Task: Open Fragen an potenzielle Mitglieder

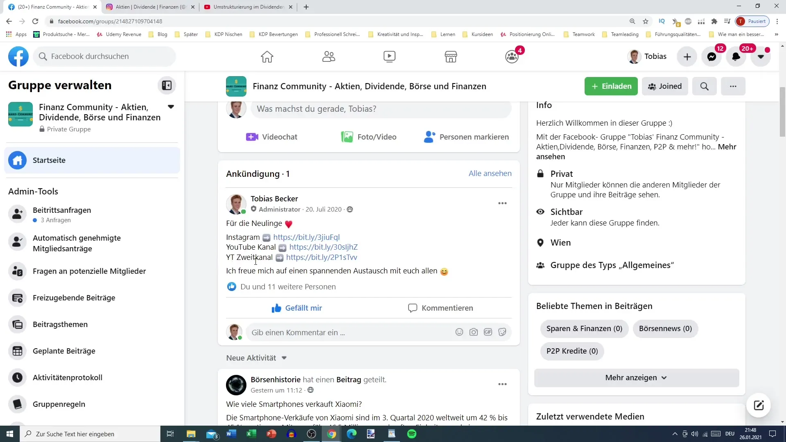Action: 92,271
